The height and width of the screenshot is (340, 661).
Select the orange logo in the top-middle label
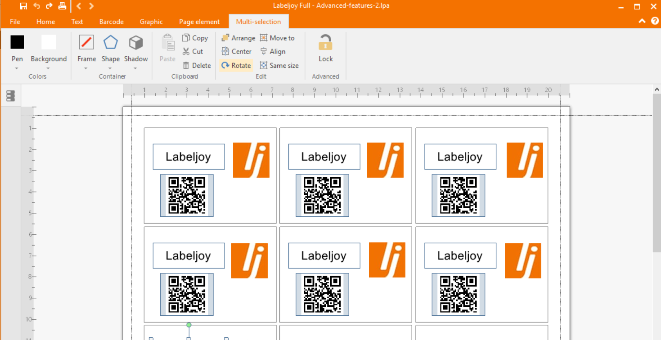pyautogui.click(x=385, y=160)
